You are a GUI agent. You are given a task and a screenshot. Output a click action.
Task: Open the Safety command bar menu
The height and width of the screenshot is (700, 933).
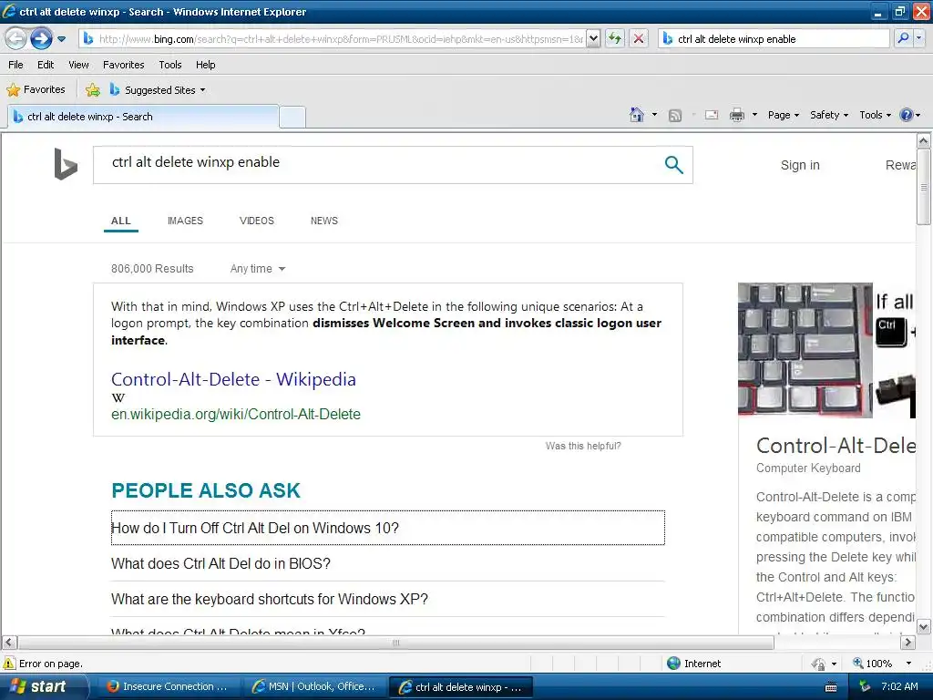(829, 115)
